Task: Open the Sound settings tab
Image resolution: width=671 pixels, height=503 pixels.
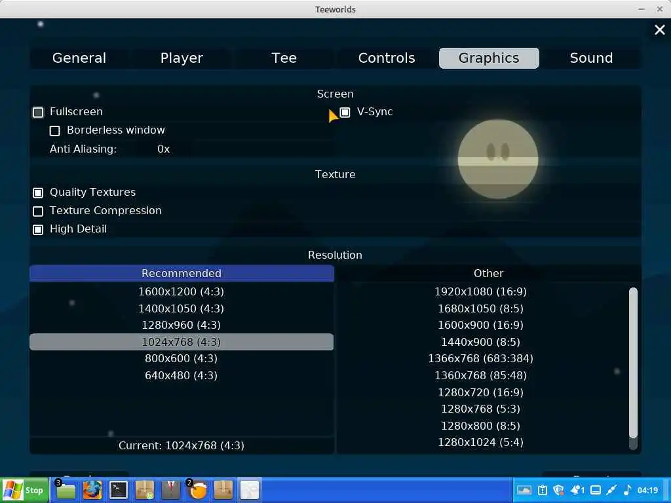Action: [x=592, y=58]
